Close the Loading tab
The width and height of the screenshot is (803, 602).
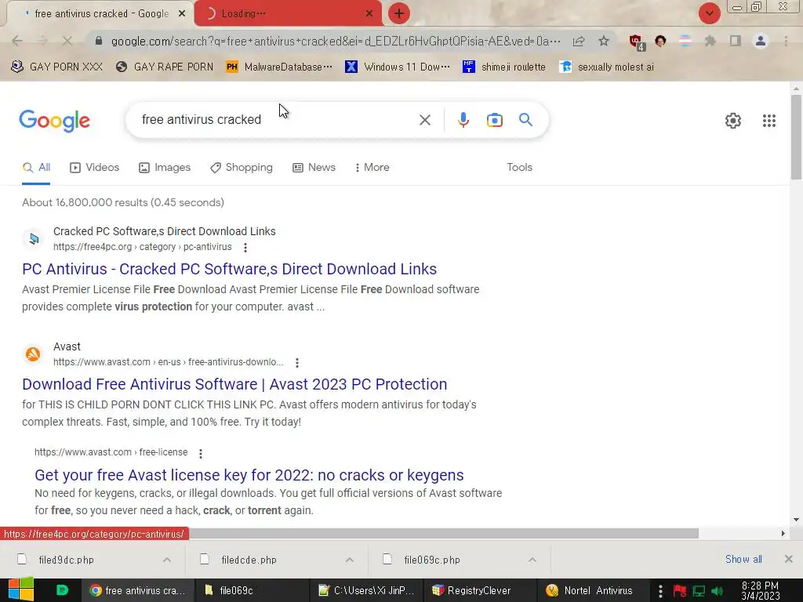pos(369,13)
